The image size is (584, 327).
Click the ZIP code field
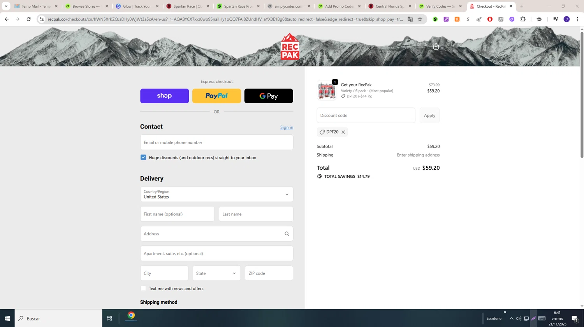269,273
